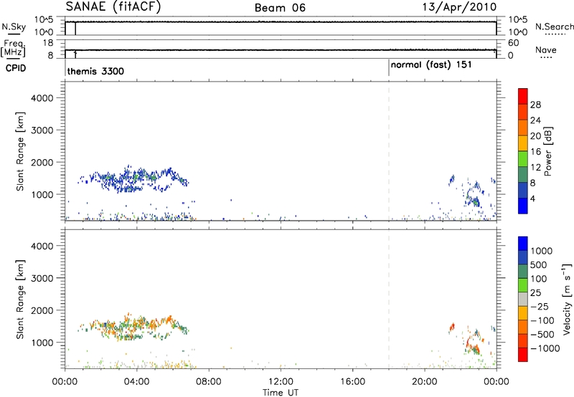
Task: Click the 'Beam 06' header label
Action: [x=280, y=8]
